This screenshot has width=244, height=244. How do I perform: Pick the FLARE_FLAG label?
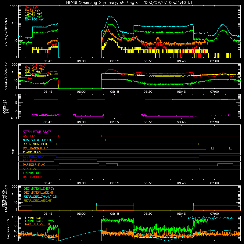32,152
